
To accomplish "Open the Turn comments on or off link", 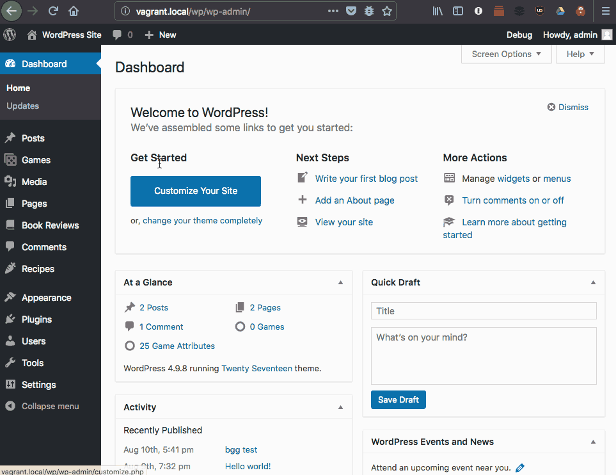I will [512, 200].
